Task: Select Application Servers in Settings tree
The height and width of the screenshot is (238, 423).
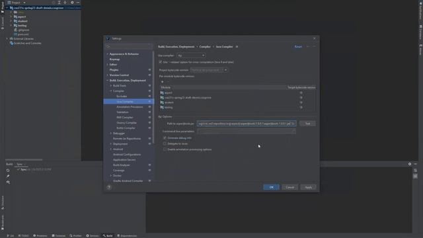Action: (x=124, y=160)
